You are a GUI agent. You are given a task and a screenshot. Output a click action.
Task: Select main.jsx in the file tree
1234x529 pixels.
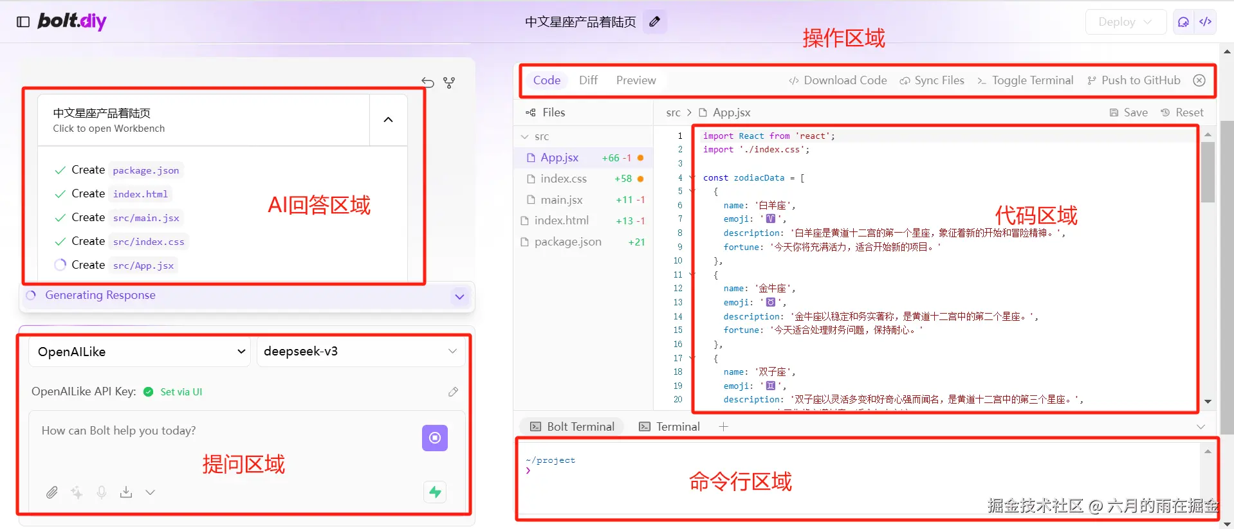pyautogui.click(x=584, y=200)
